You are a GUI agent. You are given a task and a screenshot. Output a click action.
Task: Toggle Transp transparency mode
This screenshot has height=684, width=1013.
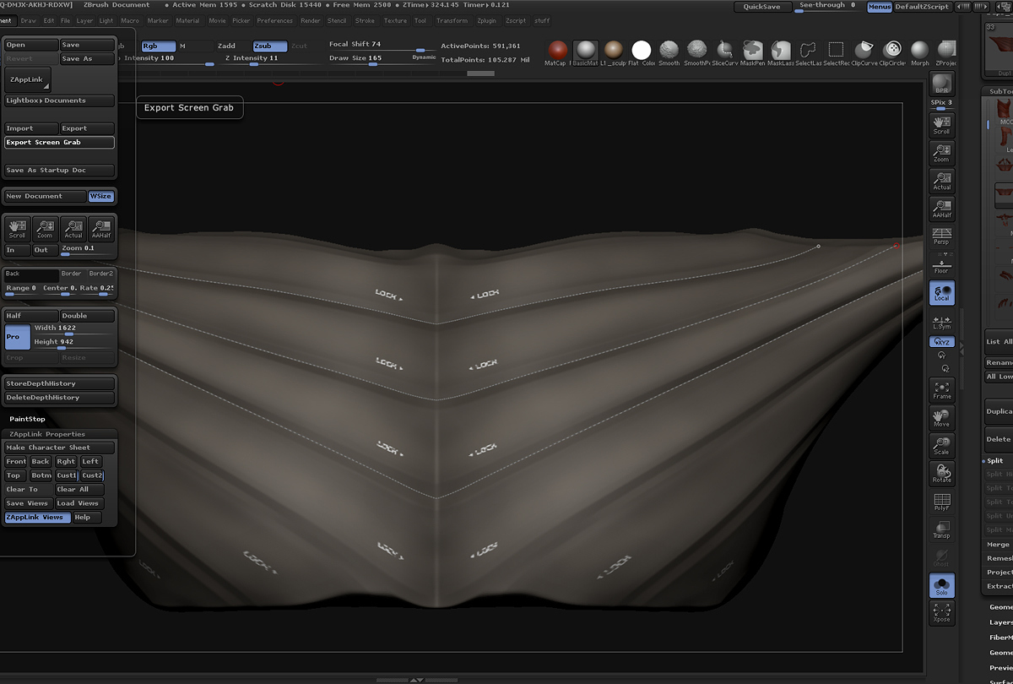pos(941,529)
